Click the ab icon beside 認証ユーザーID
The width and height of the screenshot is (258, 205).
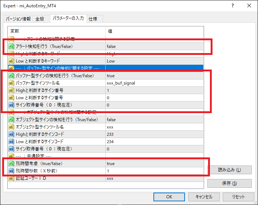11,178
